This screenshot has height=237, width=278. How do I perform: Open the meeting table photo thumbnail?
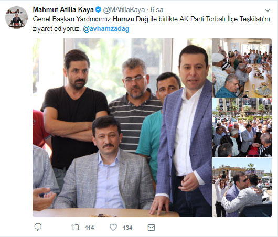(242, 68)
